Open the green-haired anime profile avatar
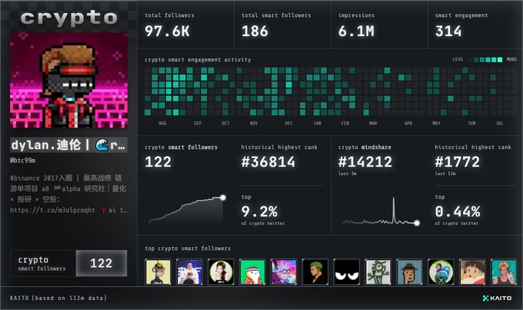The height and width of the screenshot is (310, 523). [315, 272]
